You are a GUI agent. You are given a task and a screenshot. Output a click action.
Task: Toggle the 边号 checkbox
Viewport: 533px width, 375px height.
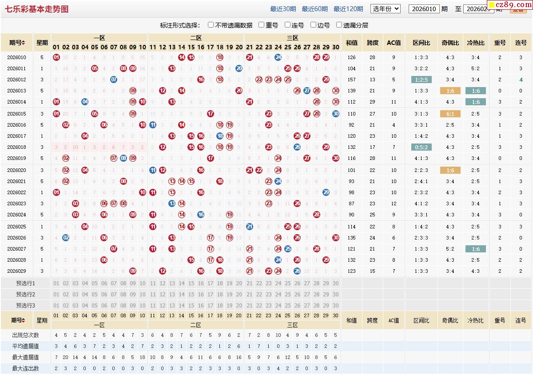[314, 25]
